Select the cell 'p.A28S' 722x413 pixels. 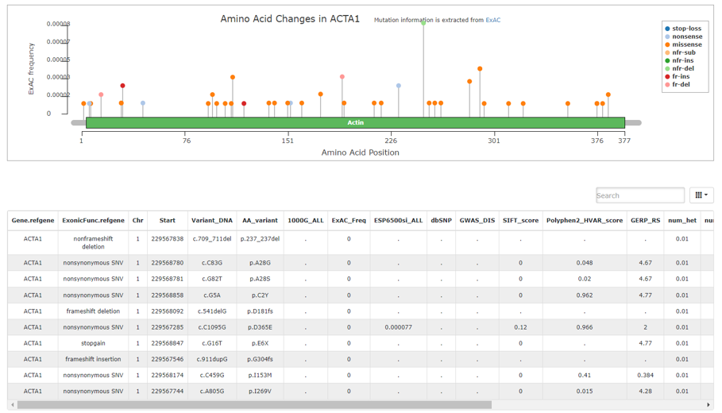click(x=260, y=279)
